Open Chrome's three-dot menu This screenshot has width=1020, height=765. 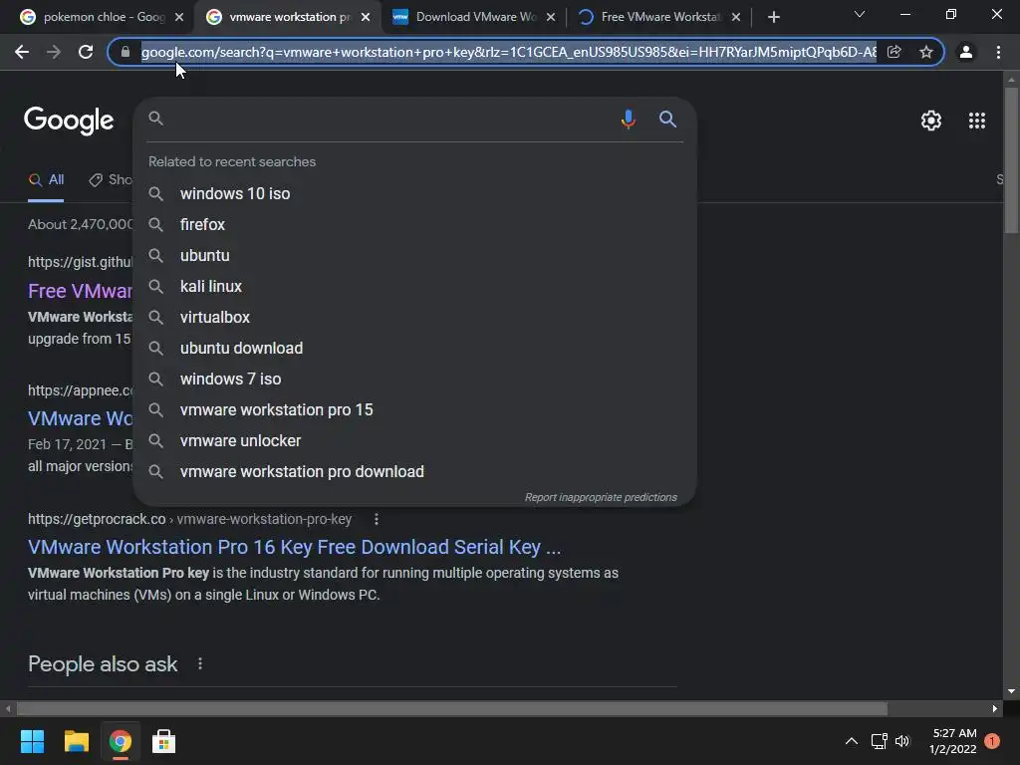coord(998,52)
